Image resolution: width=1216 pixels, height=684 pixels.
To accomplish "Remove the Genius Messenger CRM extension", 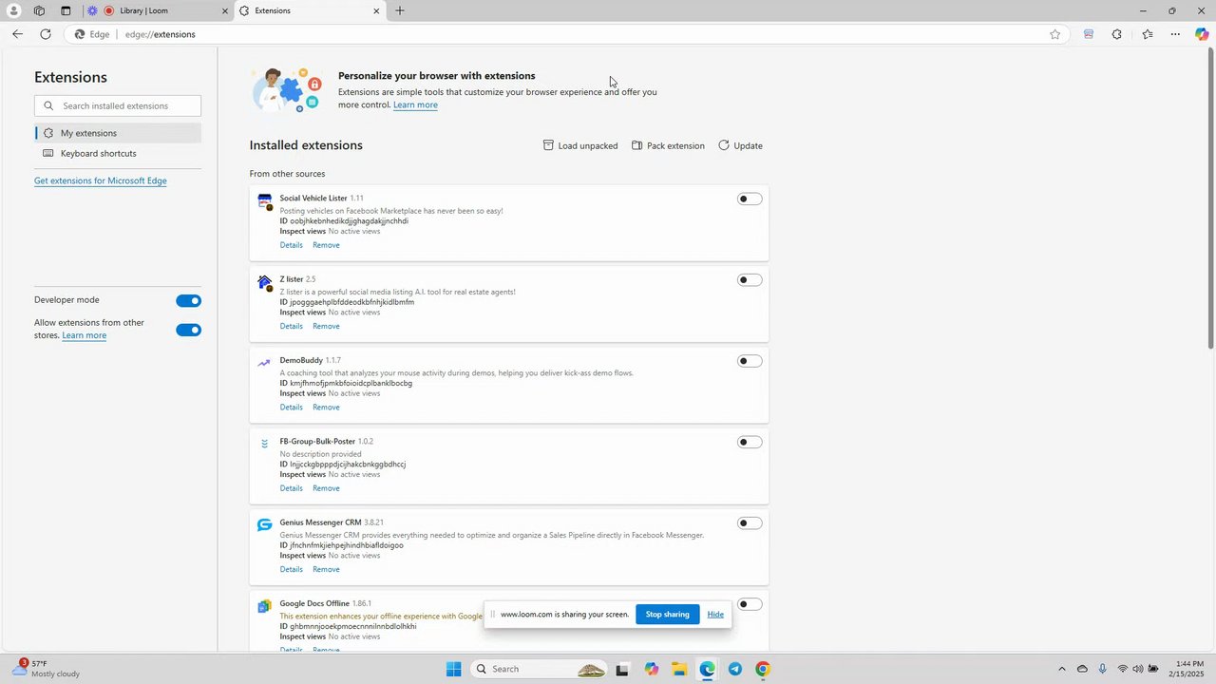I will [326, 569].
